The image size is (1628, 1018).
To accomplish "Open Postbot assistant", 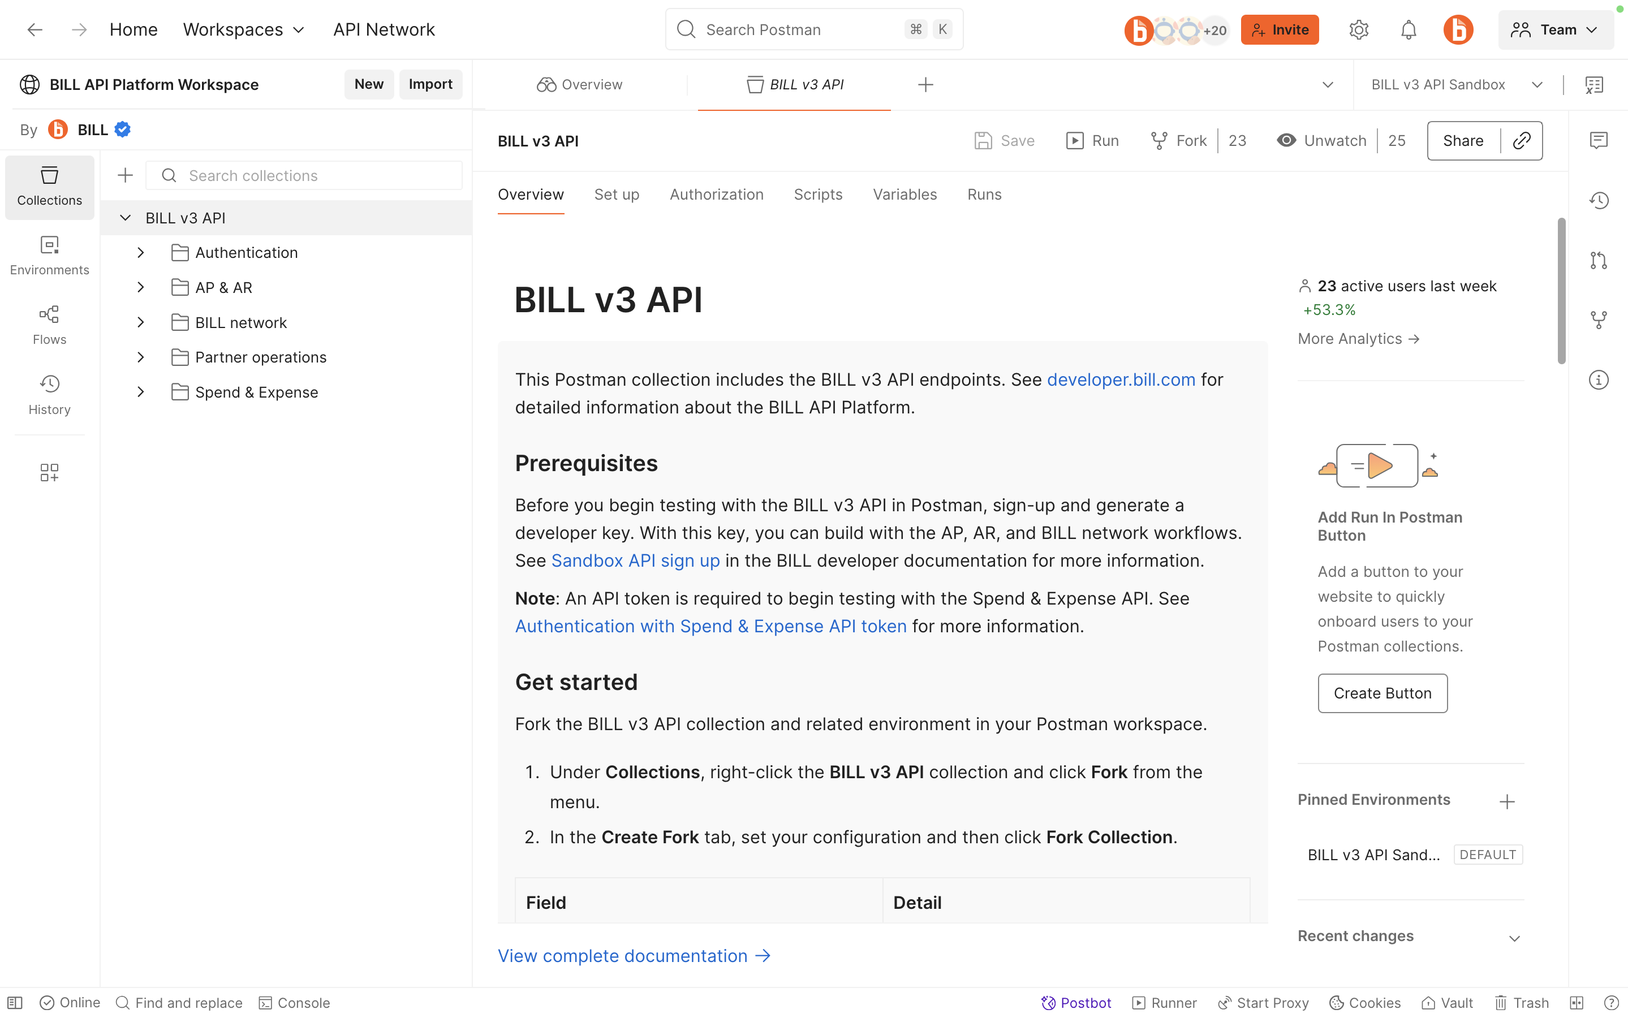I will click(x=1075, y=1003).
